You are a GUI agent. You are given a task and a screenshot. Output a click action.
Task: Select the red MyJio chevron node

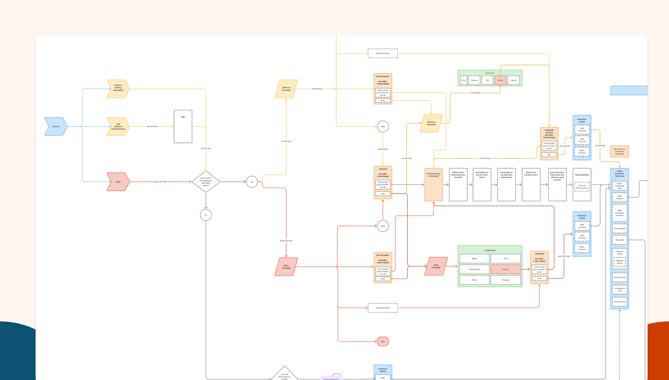[x=118, y=182]
